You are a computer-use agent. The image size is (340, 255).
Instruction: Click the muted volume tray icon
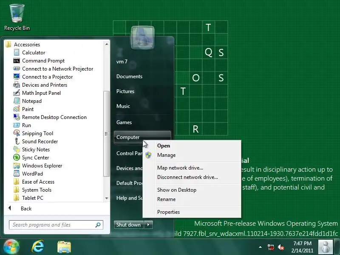[281, 247]
